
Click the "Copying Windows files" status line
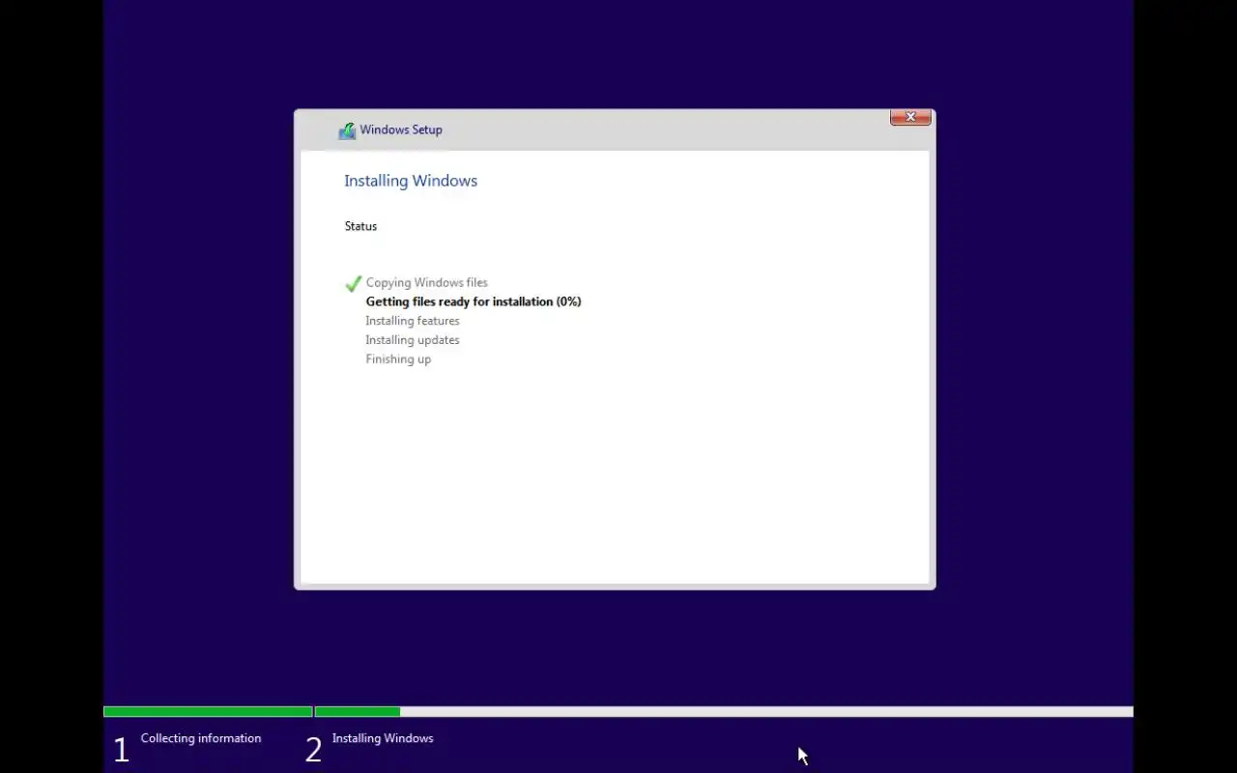426,283
